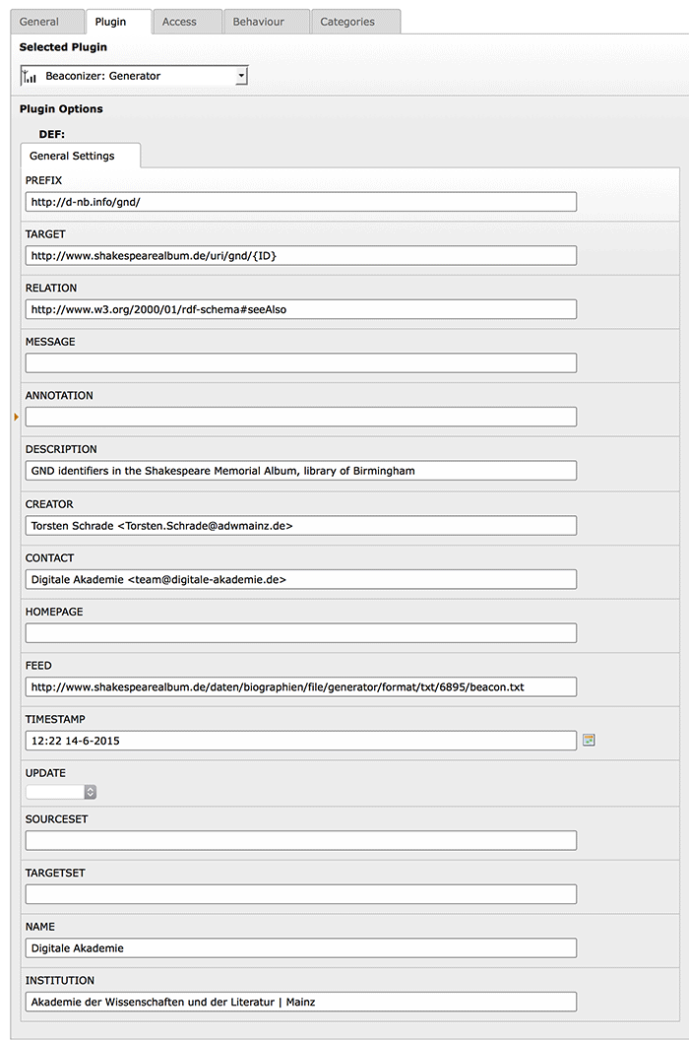Click into the PREFIX input field
689x1040 pixels.
(300, 201)
